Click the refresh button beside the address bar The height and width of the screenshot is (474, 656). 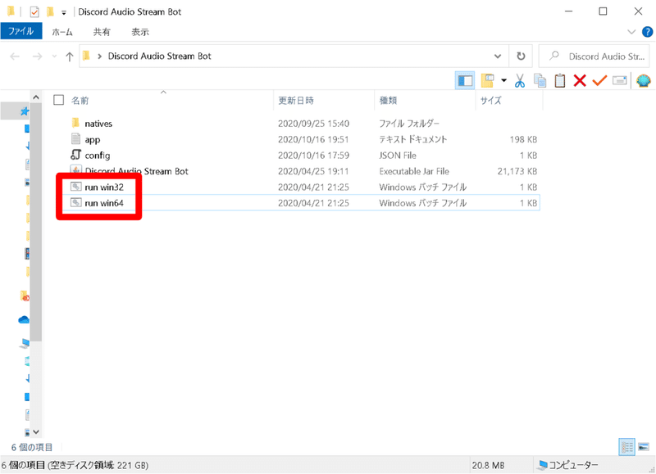click(x=521, y=56)
